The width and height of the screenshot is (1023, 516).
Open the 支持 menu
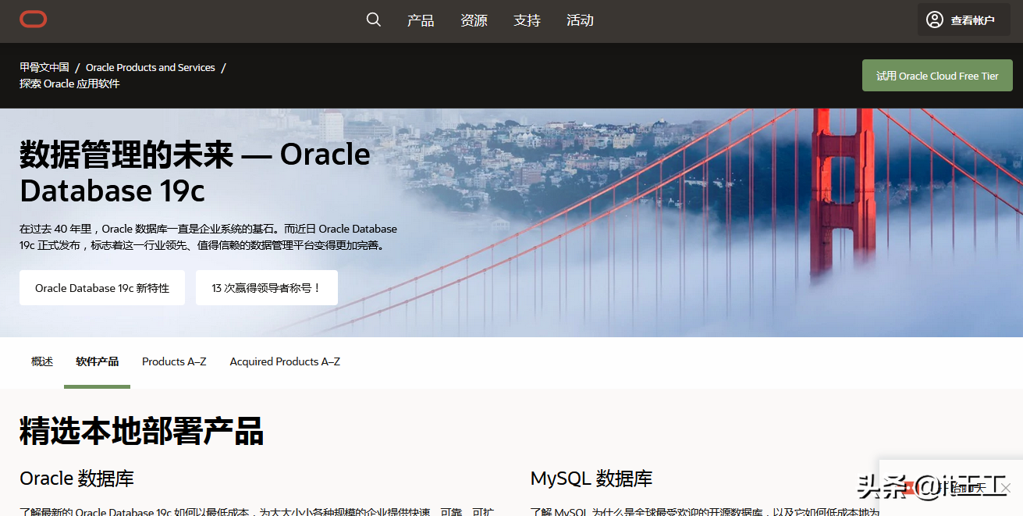pyautogui.click(x=527, y=20)
